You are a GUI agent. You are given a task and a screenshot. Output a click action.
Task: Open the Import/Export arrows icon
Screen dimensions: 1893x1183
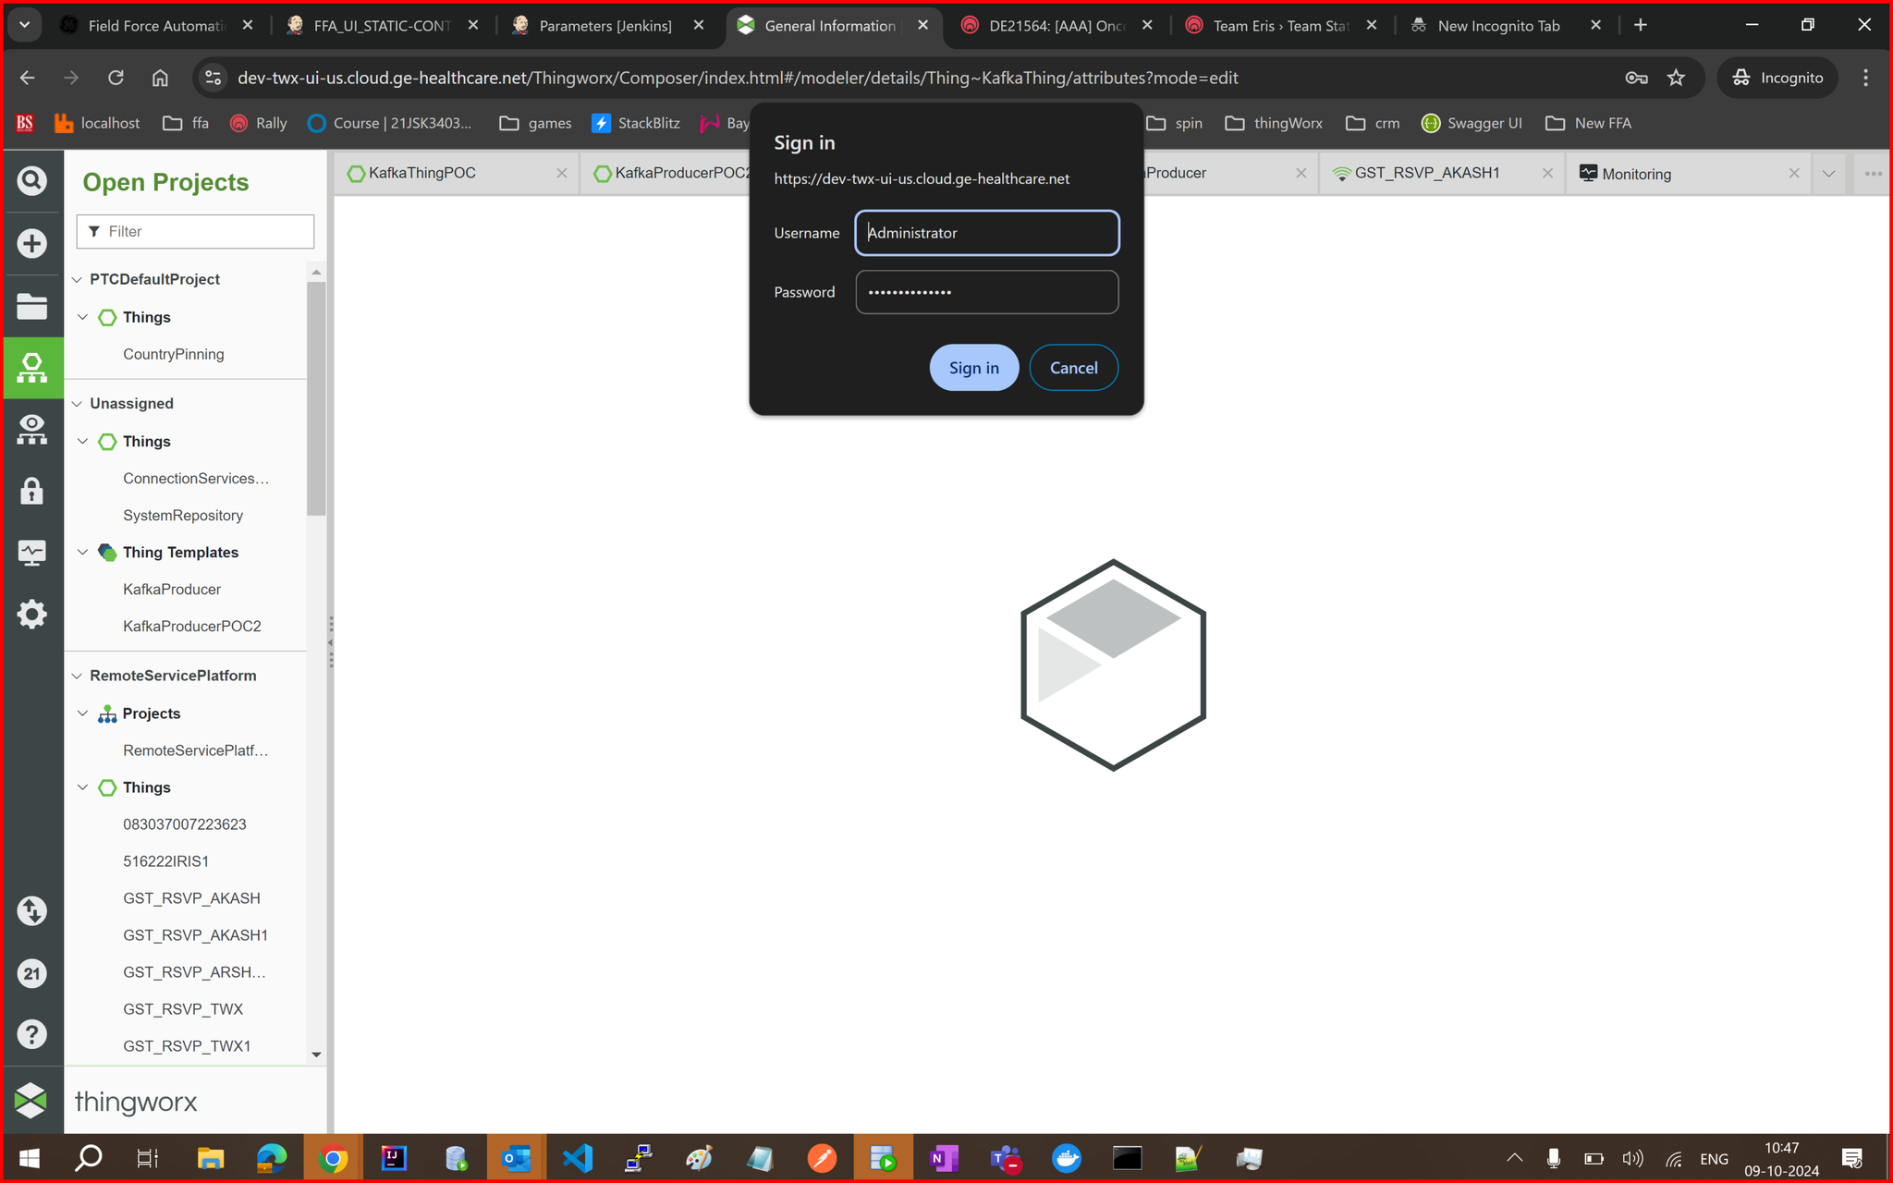32,911
